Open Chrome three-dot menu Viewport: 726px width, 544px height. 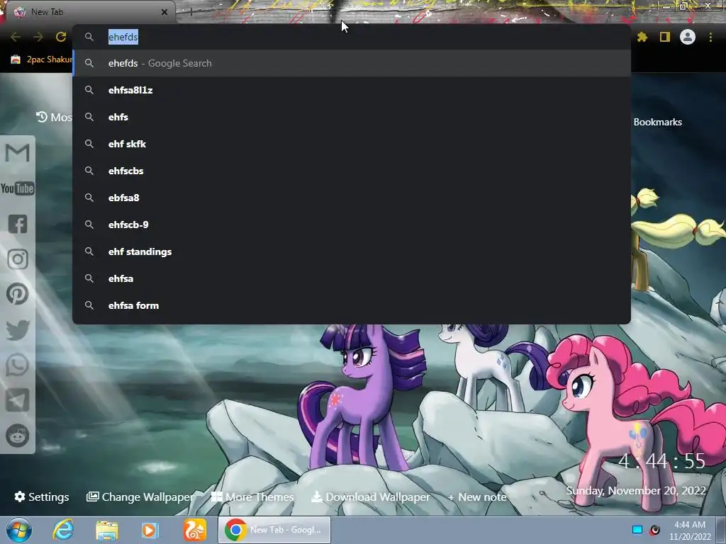click(710, 37)
